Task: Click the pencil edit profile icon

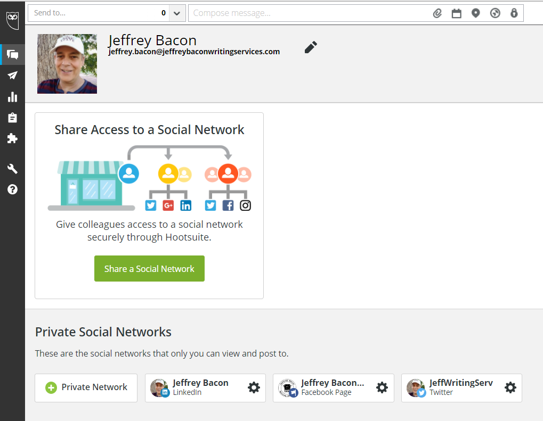Action: (311, 47)
